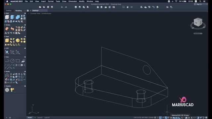Open the Sign In dropdown
Viewport: 212px width, 119px height.
pyautogui.click(x=201, y=4)
